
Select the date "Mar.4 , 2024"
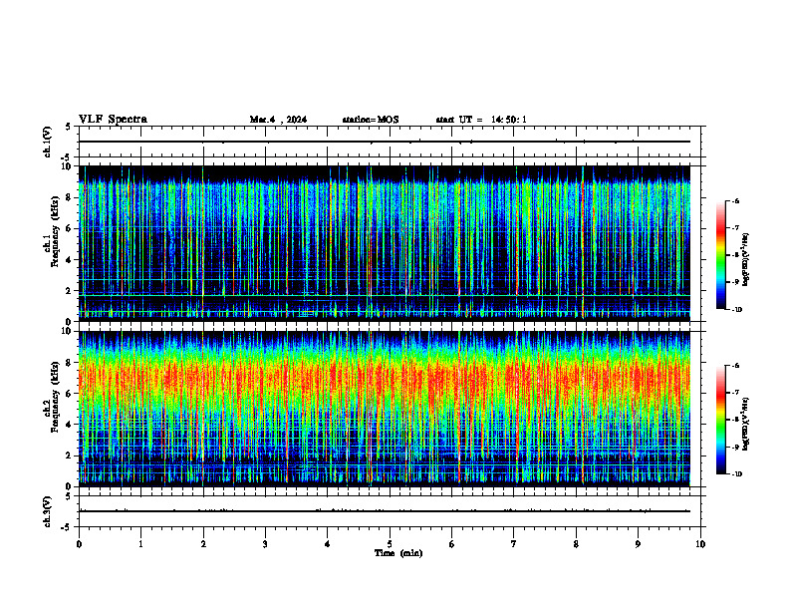(278, 120)
